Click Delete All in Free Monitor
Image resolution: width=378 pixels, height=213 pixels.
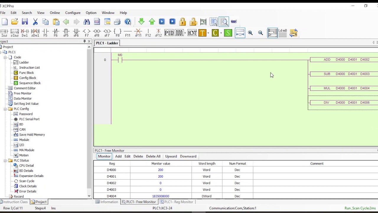(153, 156)
